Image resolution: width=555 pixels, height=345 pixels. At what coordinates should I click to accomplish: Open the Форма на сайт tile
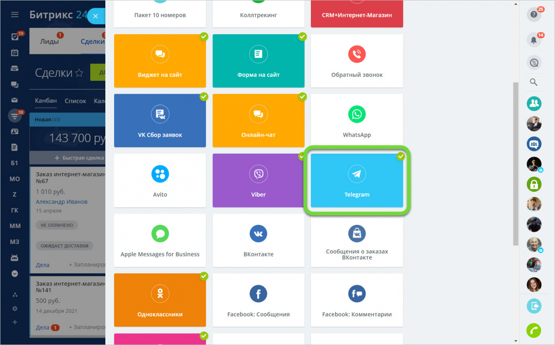click(258, 61)
